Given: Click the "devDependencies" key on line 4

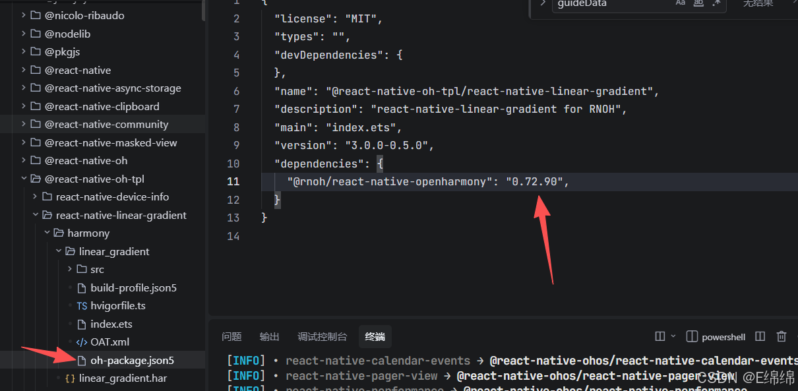Looking at the screenshot, I should pos(326,55).
